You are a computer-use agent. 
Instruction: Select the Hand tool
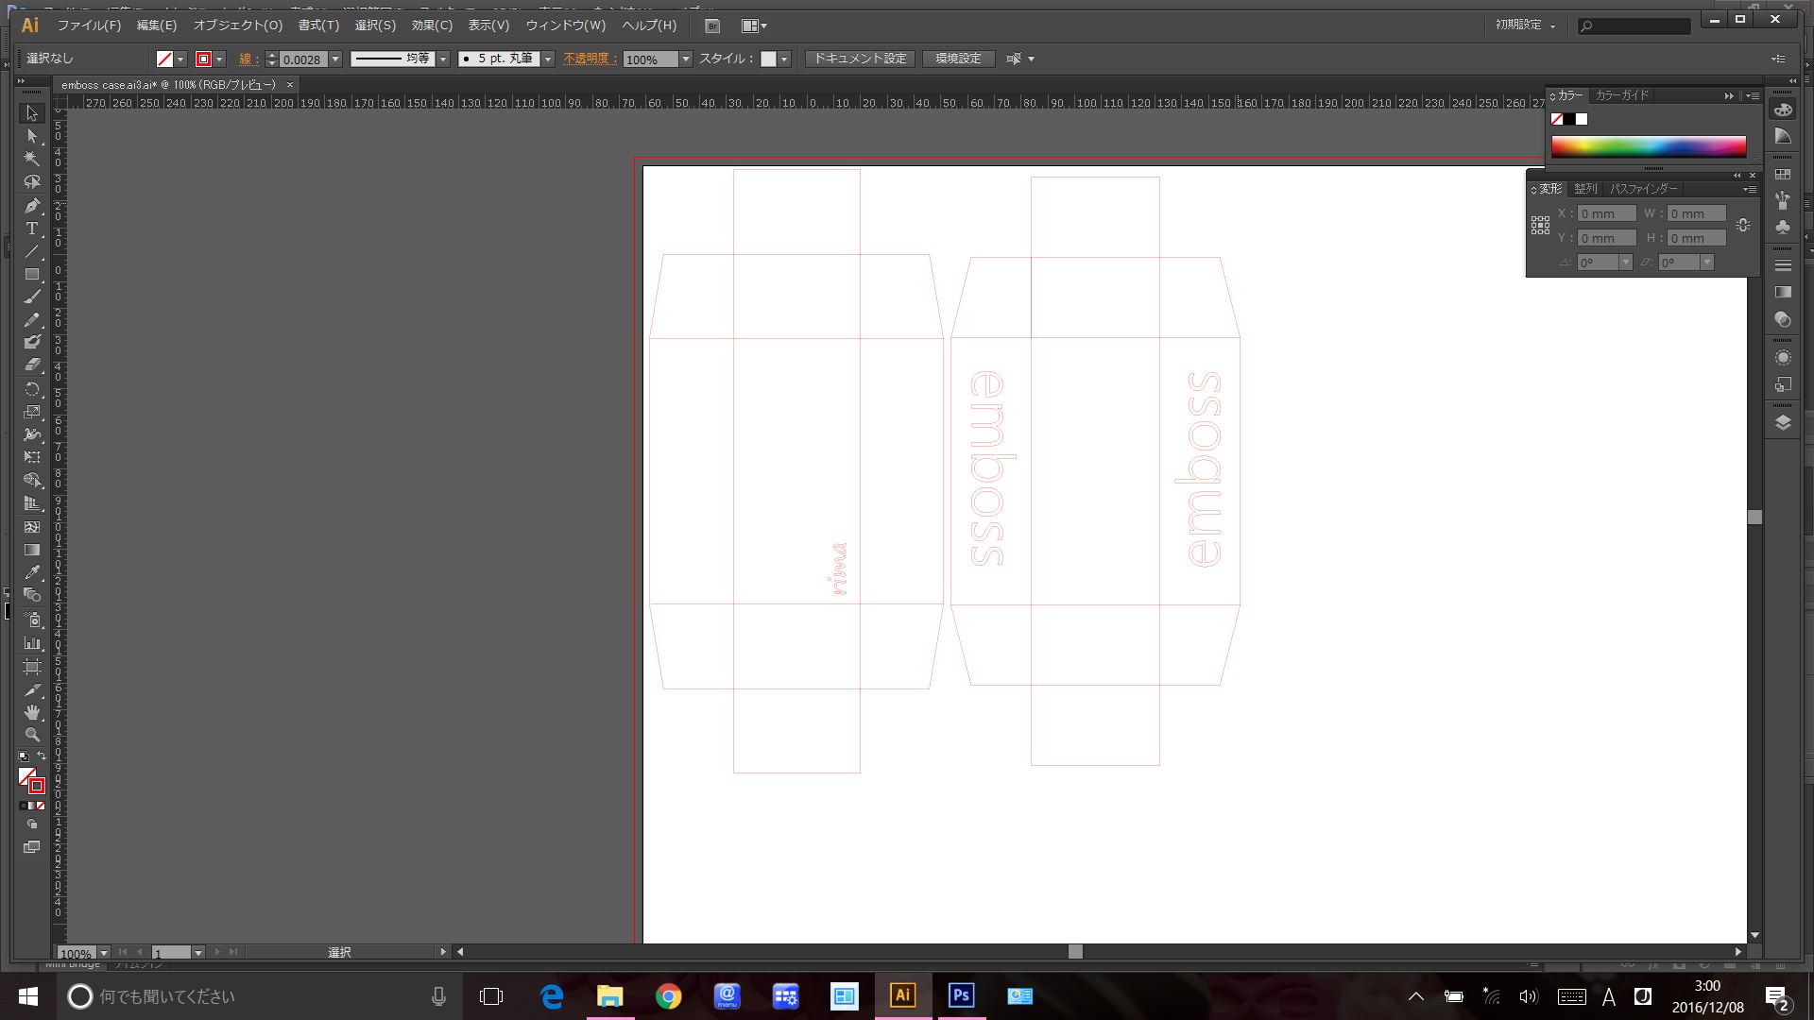(x=32, y=711)
